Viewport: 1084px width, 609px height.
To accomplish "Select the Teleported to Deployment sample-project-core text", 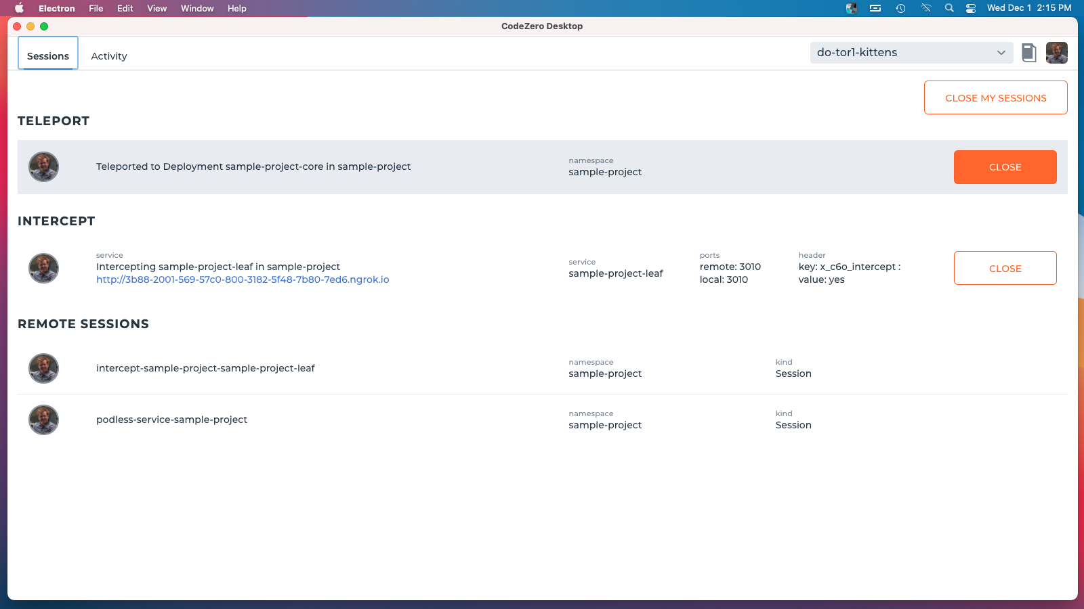I will tap(253, 166).
